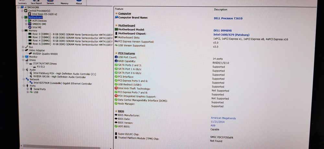
Task: Click the Bus node icon
Action: 26,47
